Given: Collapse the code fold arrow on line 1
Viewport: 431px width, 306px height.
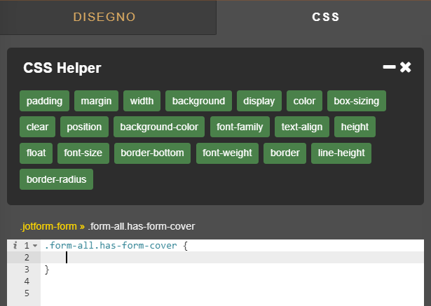Looking at the screenshot, I should pyautogui.click(x=35, y=246).
